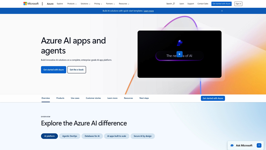Dismiss the blue banner with the X icon
This screenshot has height=150, width=266.
click(x=222, y=11)
